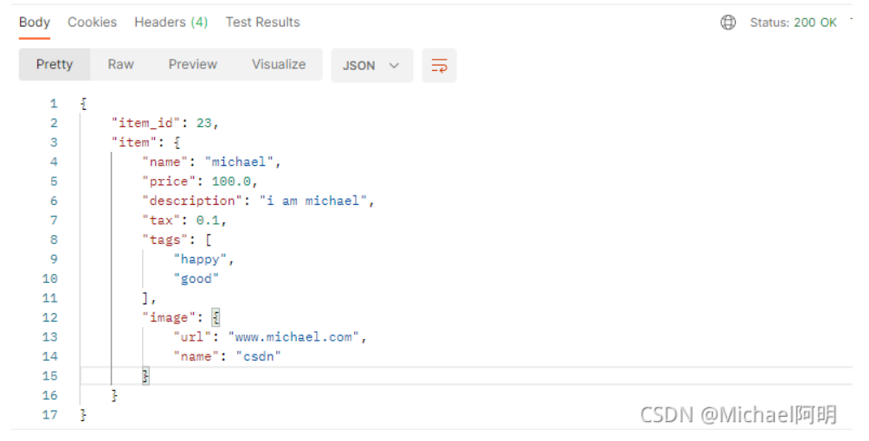
Task: Click the Status 200 OK text
Action: click(793, 22)
